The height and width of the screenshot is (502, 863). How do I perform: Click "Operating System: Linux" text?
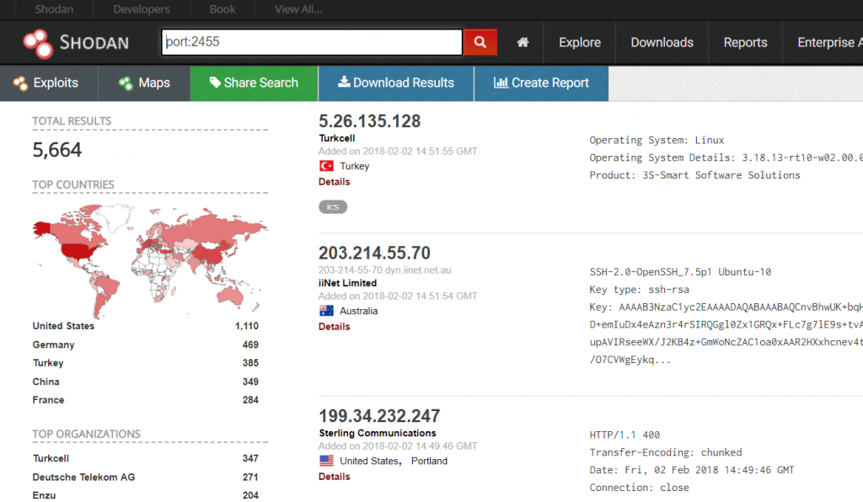click(x=657, y=140)
